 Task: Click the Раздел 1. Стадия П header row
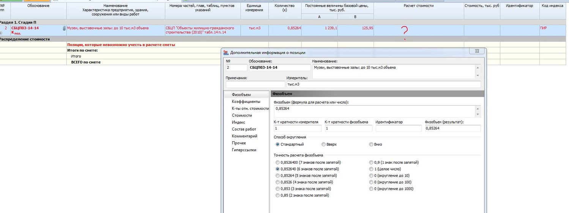pos(18,22)
